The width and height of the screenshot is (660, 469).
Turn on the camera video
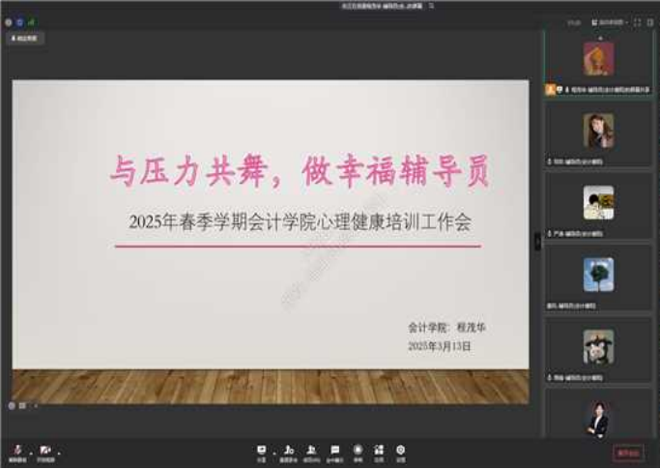click(x=44, y=451)
